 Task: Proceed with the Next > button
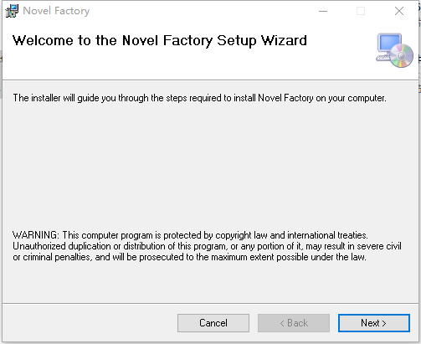(374, 323)
